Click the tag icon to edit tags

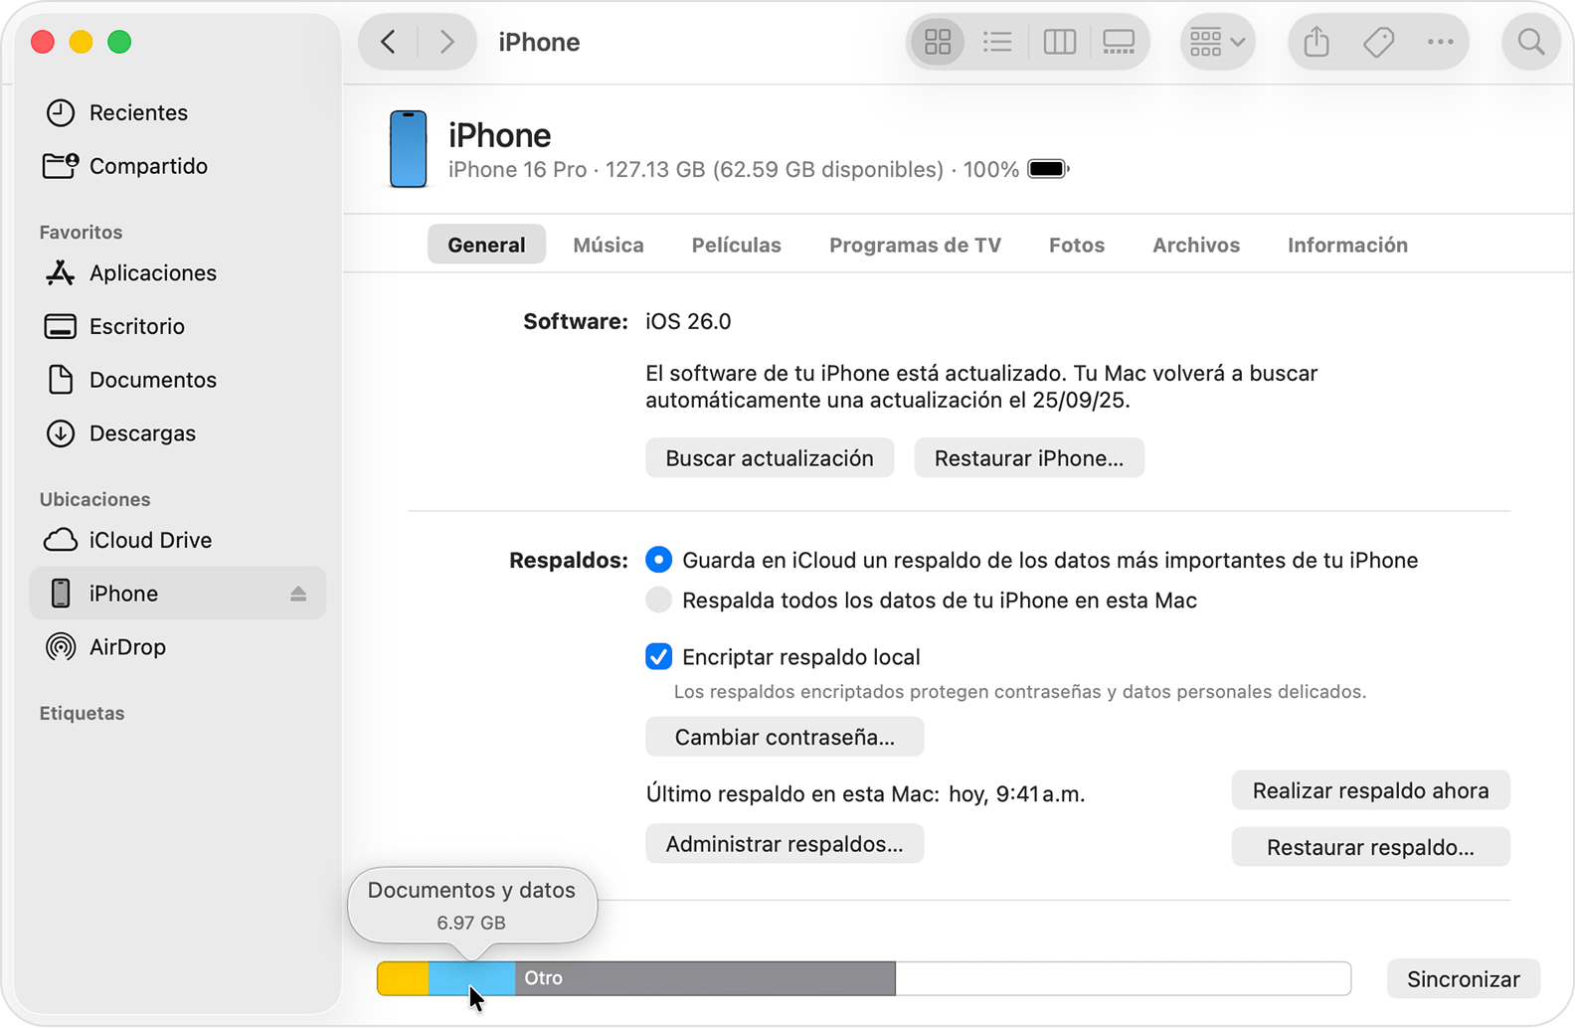[1378, 42]
